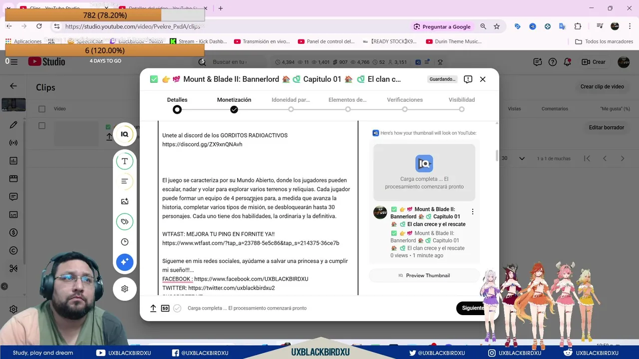Open Transmisión en vivo bookmark
Image resolution: width=639 pixels, height=359 pixels.
click(262, 41)
